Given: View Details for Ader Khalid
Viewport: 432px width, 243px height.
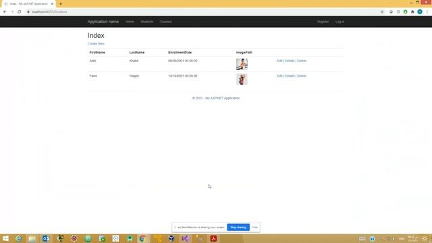Looking at the screenshot, I should 290,61.
